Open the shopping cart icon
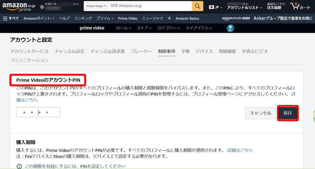The height and width of the screenshot is (169, 315). [295, 6]
